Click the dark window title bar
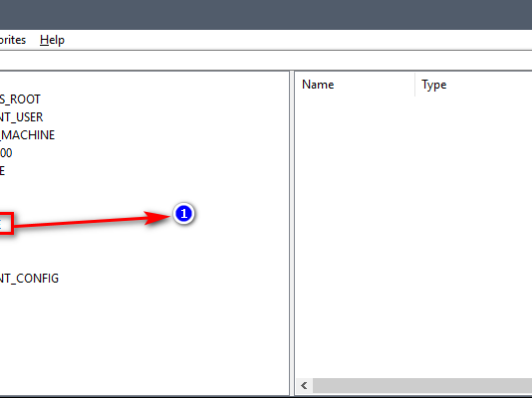This screenshot has height=398, width=532. click(x=266, y=15)
